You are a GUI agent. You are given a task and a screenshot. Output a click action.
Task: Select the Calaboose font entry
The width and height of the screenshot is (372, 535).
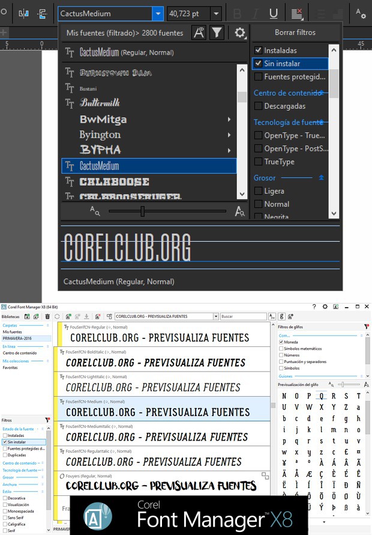[x=149, y=182]
